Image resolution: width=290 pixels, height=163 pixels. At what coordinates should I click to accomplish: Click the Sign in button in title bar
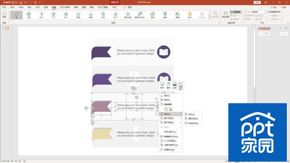(x=257, y=2)
